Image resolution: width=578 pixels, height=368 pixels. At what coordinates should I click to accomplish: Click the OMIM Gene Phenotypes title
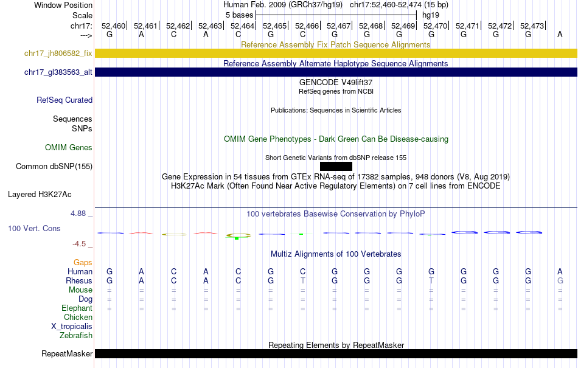[336, 139]
